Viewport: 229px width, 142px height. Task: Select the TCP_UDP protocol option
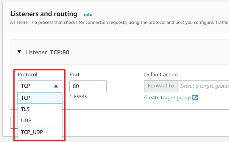click(40, 132)
